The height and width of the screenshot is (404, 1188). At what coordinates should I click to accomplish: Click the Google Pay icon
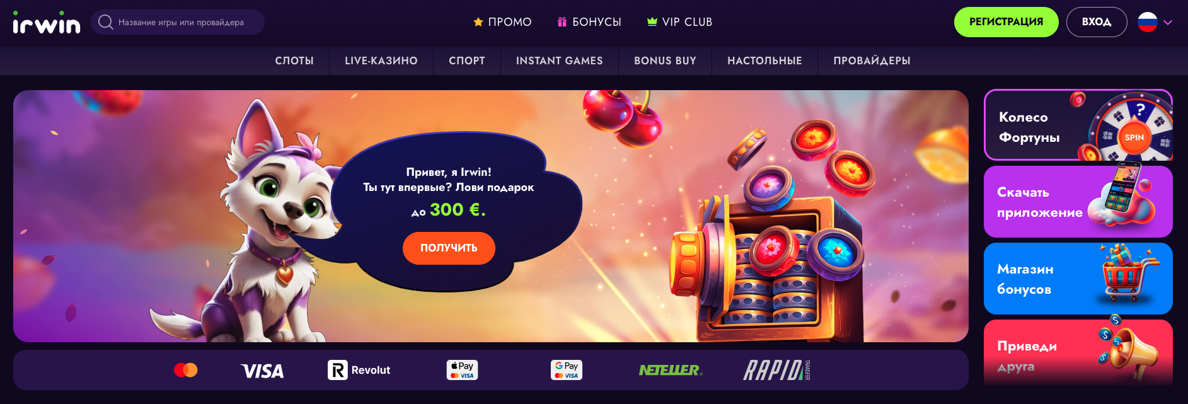[567, 370]
